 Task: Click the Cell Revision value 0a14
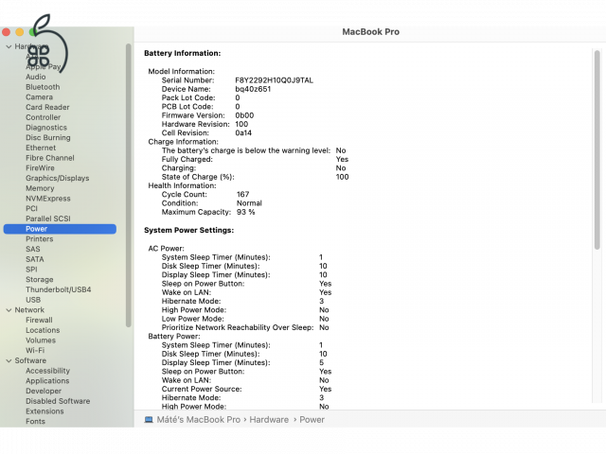coord(243,132)
